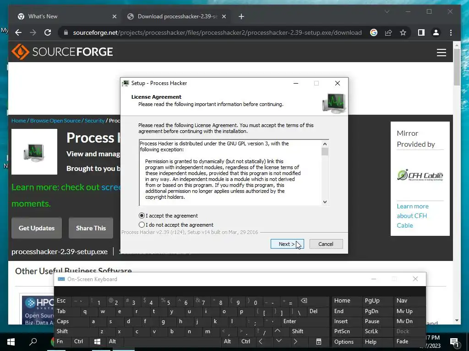The width and height of the screenshot is (469, 351).
Task: Click Browse Open Source breadcrumb
Action: pyautogui.click(x=55, y=121)
